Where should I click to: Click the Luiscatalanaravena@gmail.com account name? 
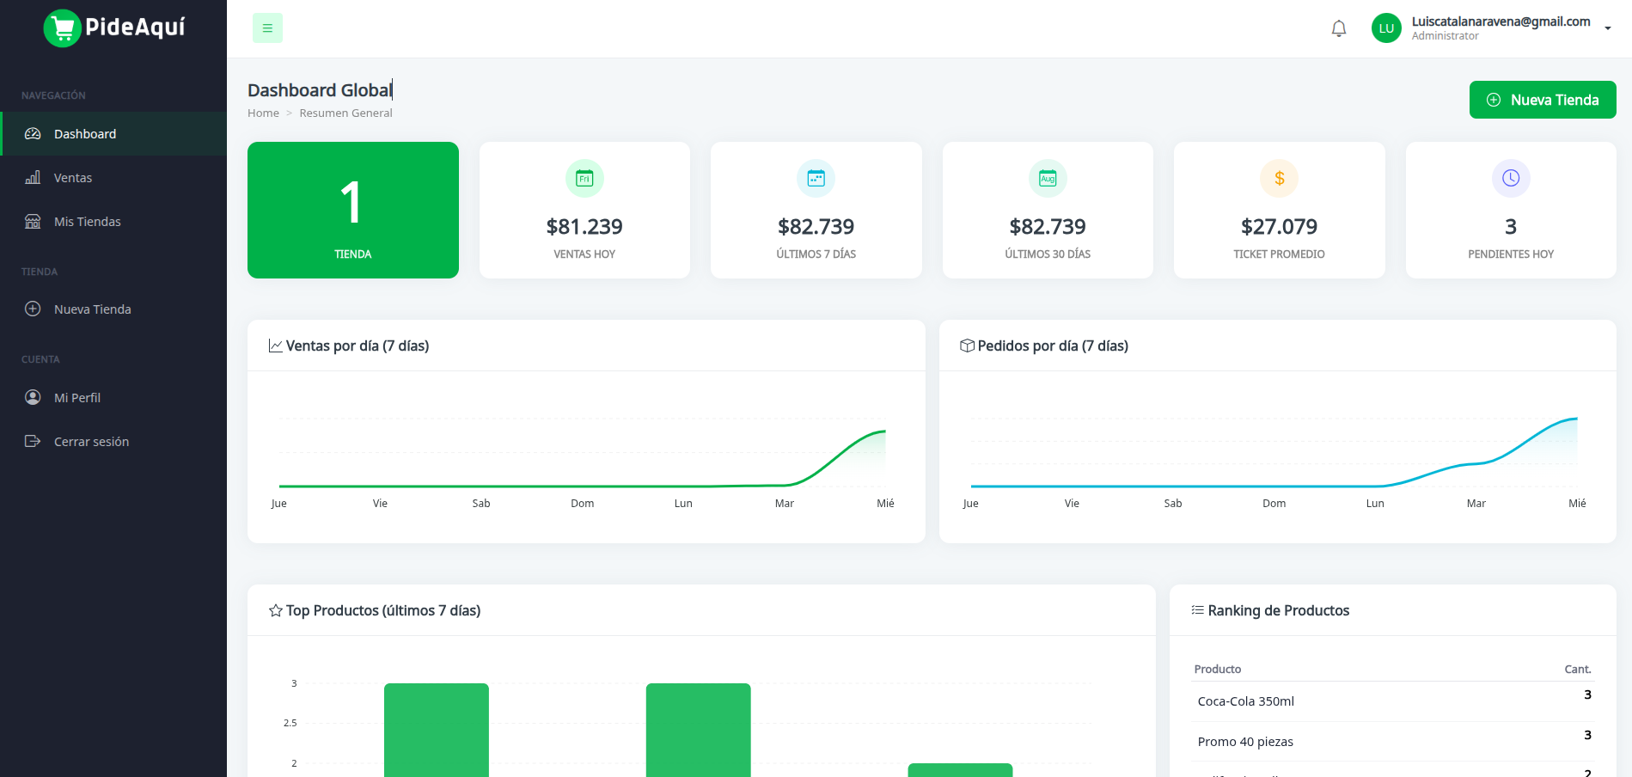1501,21
